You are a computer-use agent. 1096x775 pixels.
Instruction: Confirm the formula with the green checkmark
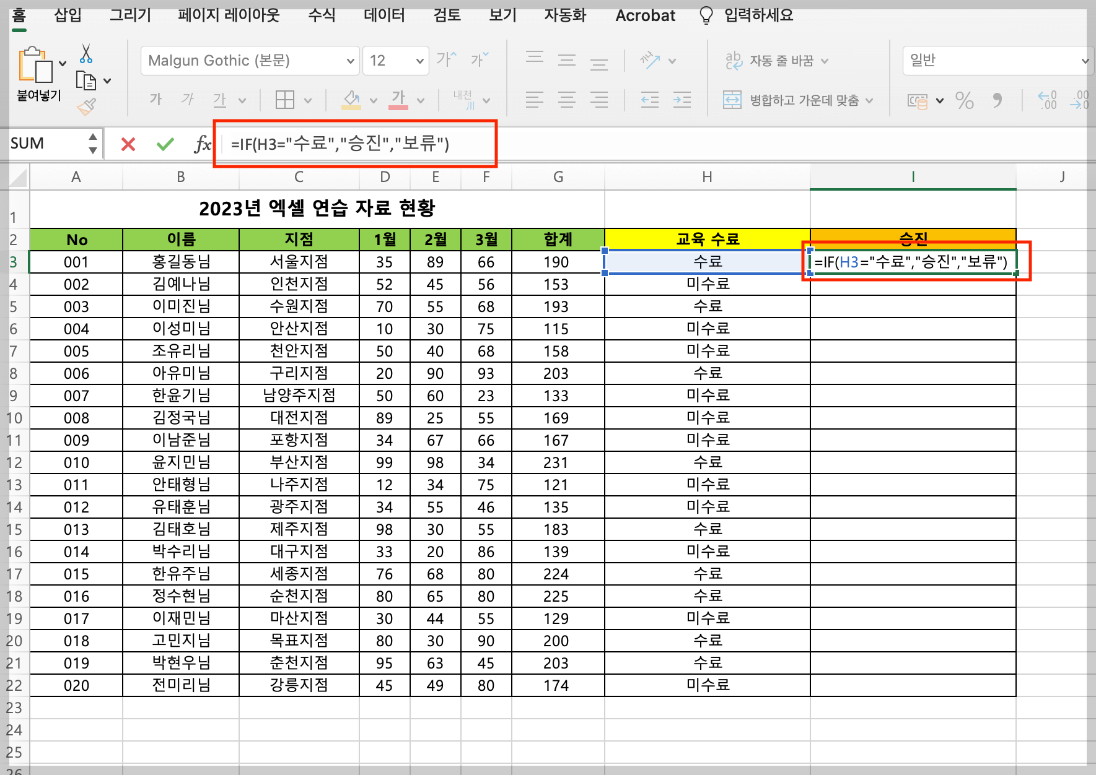(x=164, y=144)
